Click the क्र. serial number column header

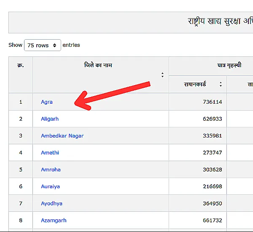click(x=21, y=65)
